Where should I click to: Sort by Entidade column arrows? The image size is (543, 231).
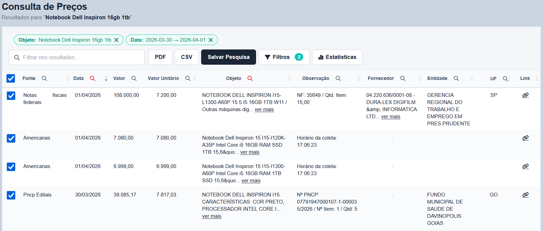472,79
